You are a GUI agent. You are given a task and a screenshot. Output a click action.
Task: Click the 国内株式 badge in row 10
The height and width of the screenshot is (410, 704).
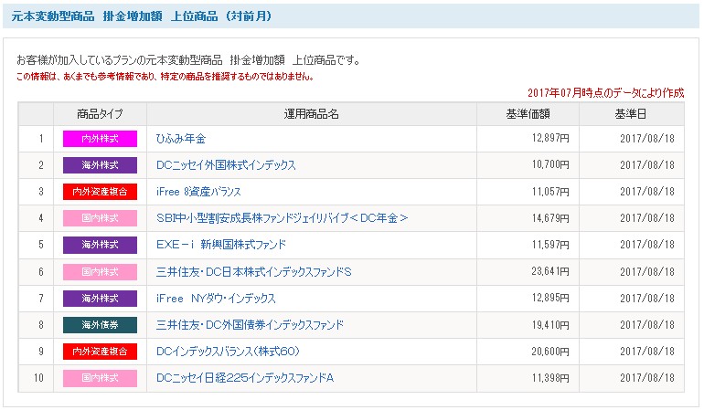click(100, 378)
